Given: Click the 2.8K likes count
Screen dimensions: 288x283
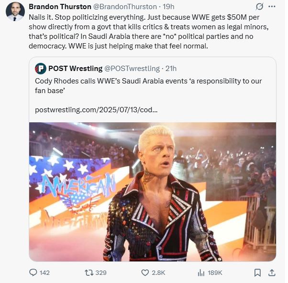Looking at the screenshot, I should 158,272.
